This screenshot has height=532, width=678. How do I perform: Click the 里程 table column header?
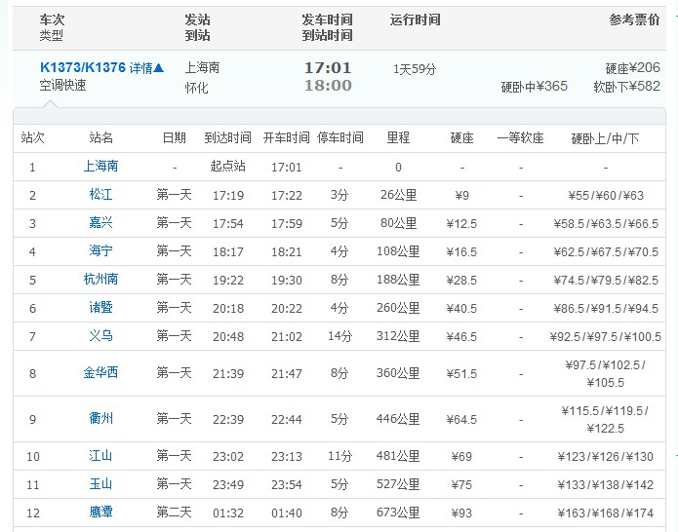click(398, 138)
